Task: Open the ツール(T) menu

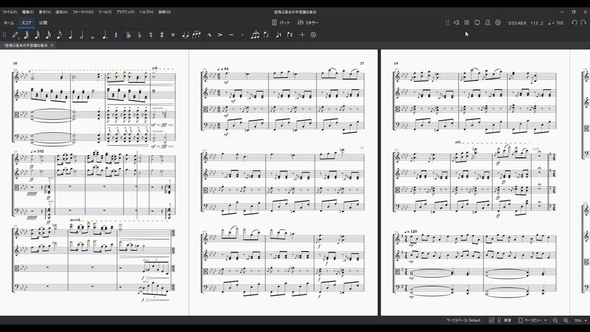Action: pyautogui.click(x=105, y=12)
